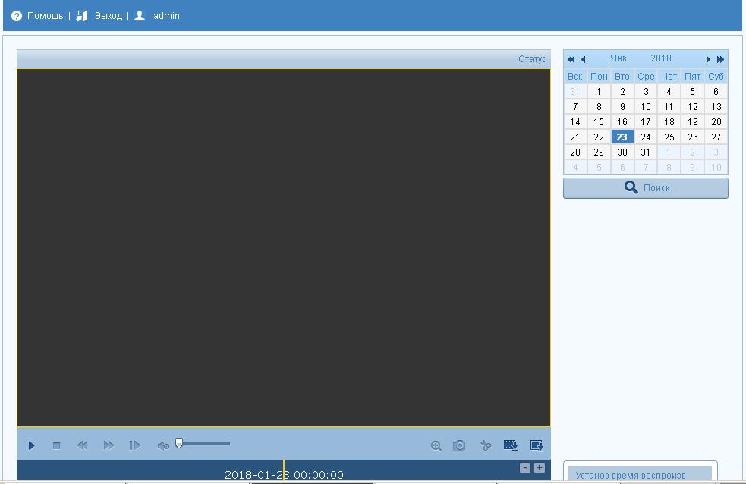Select January 24 in the calendar
746x484 pixels.
click(645, 137)
